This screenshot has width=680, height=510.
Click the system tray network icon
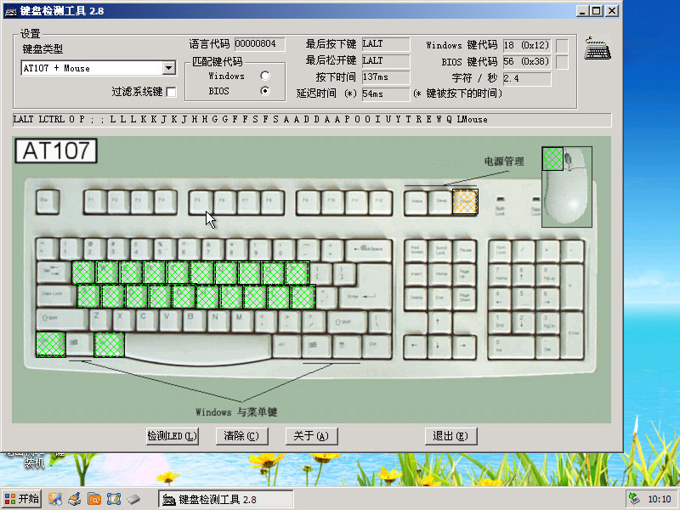(x=634, y=499)
